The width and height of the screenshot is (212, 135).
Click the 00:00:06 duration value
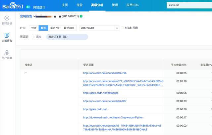coord(182,93)
